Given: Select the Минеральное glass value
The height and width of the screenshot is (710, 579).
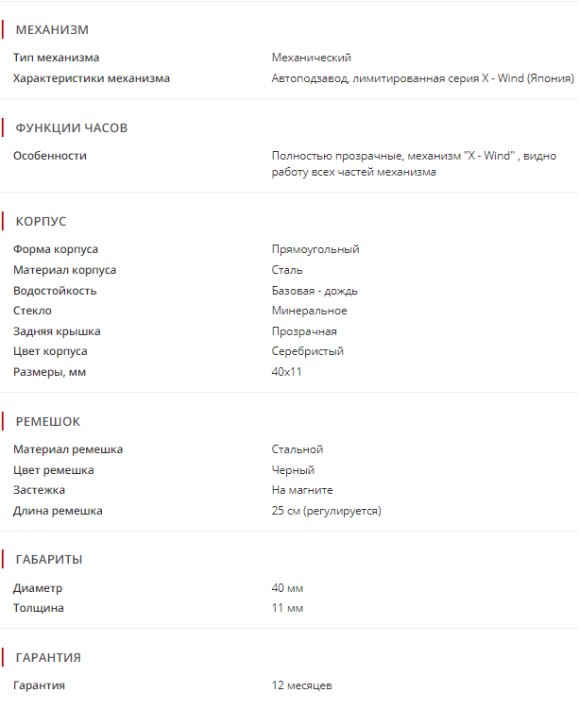Looking at the screenshot, I should (309, 311).
